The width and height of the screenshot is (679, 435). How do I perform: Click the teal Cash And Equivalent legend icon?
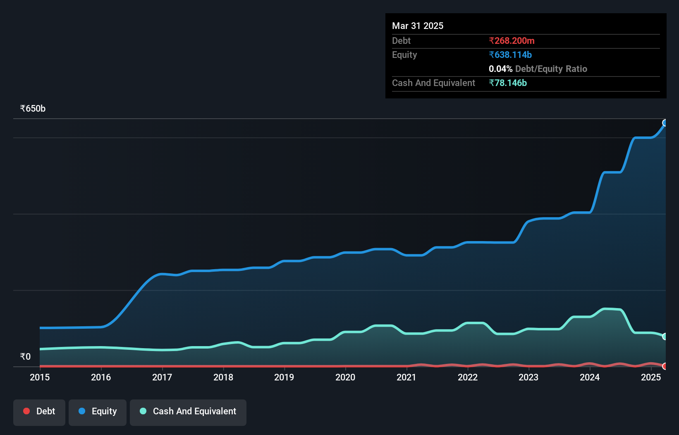(142, 411)
